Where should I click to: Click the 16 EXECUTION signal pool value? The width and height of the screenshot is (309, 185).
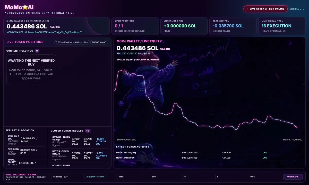277,26
